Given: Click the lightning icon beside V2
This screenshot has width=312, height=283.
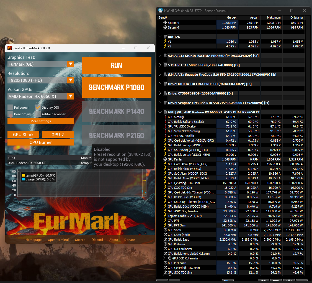Looking at the screenshot, I should click(x=165, y=46).
